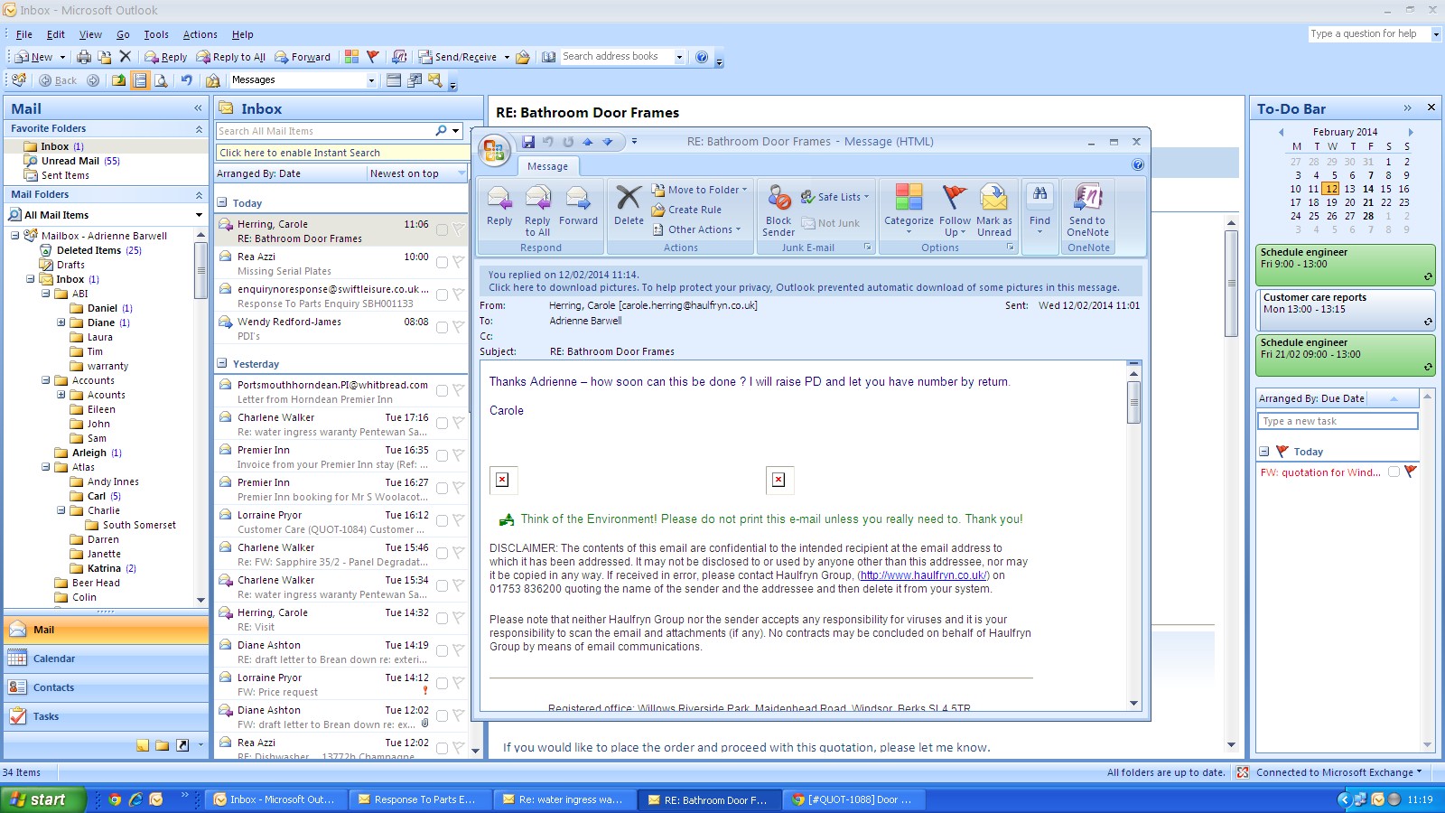Delete selected mail via toolbar X icon
The height and width of the screenshot is (813, 1445).
tap(126, 57)
